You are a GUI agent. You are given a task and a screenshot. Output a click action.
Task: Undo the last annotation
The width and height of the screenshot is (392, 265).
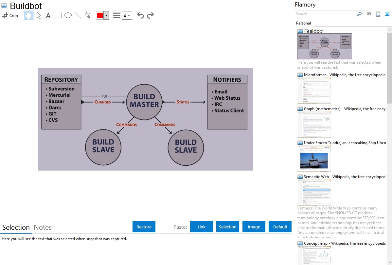pos(140,15)
